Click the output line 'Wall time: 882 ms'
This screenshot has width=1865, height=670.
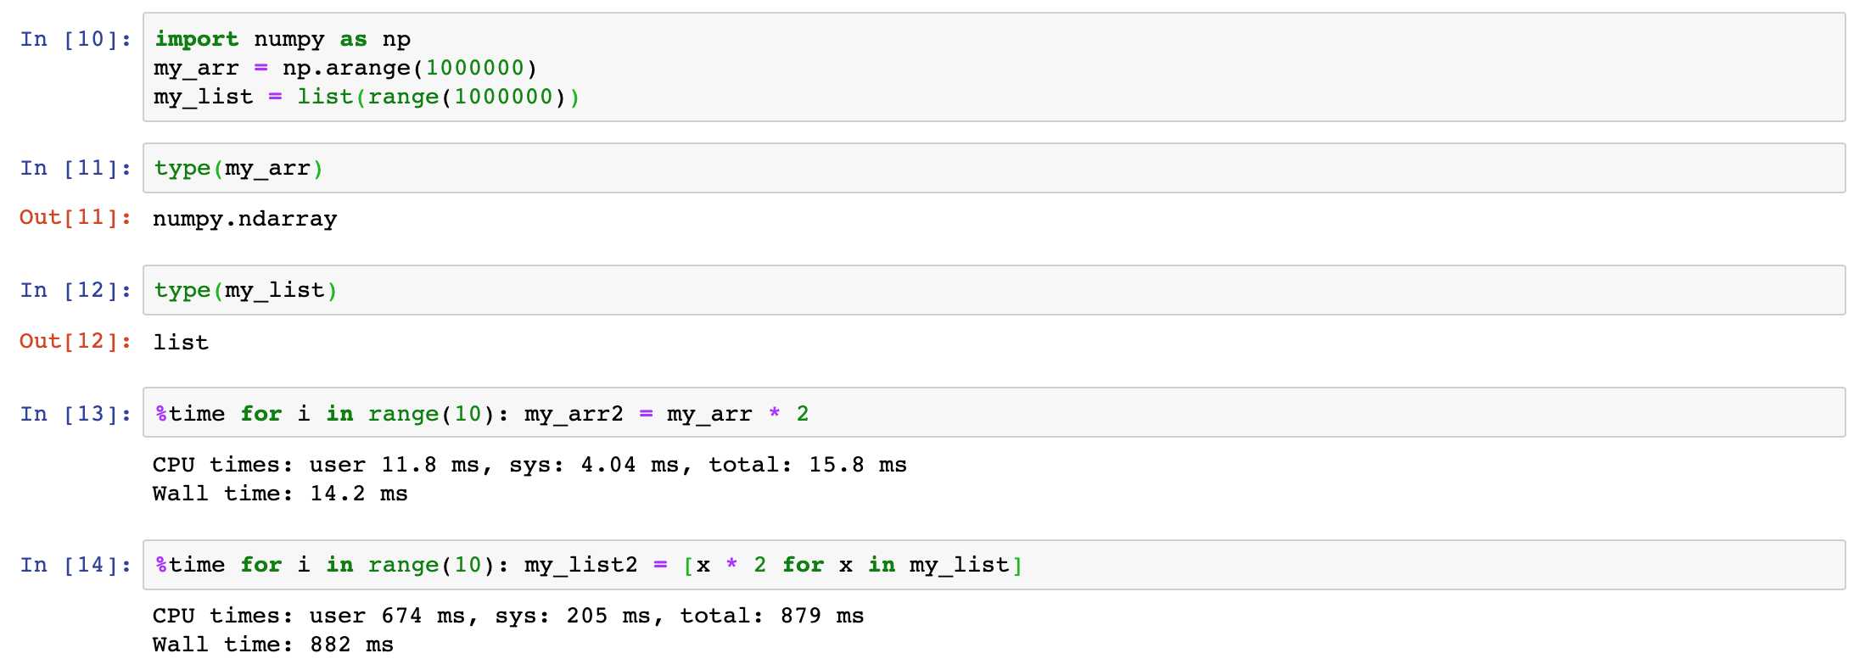[x=273, y=645]
